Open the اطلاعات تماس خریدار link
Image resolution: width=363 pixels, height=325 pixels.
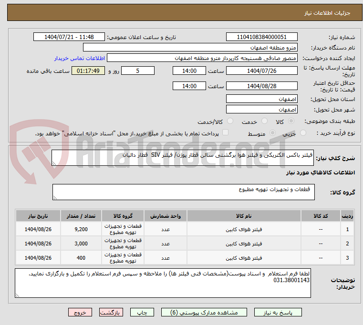pos(80,58)
